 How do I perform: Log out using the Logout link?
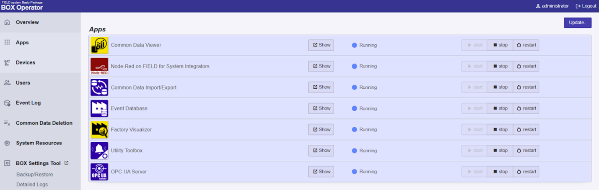click(586, 6)
